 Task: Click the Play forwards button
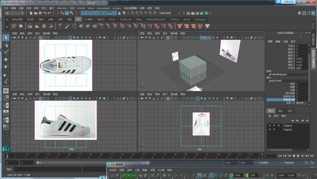pos(298,156)
